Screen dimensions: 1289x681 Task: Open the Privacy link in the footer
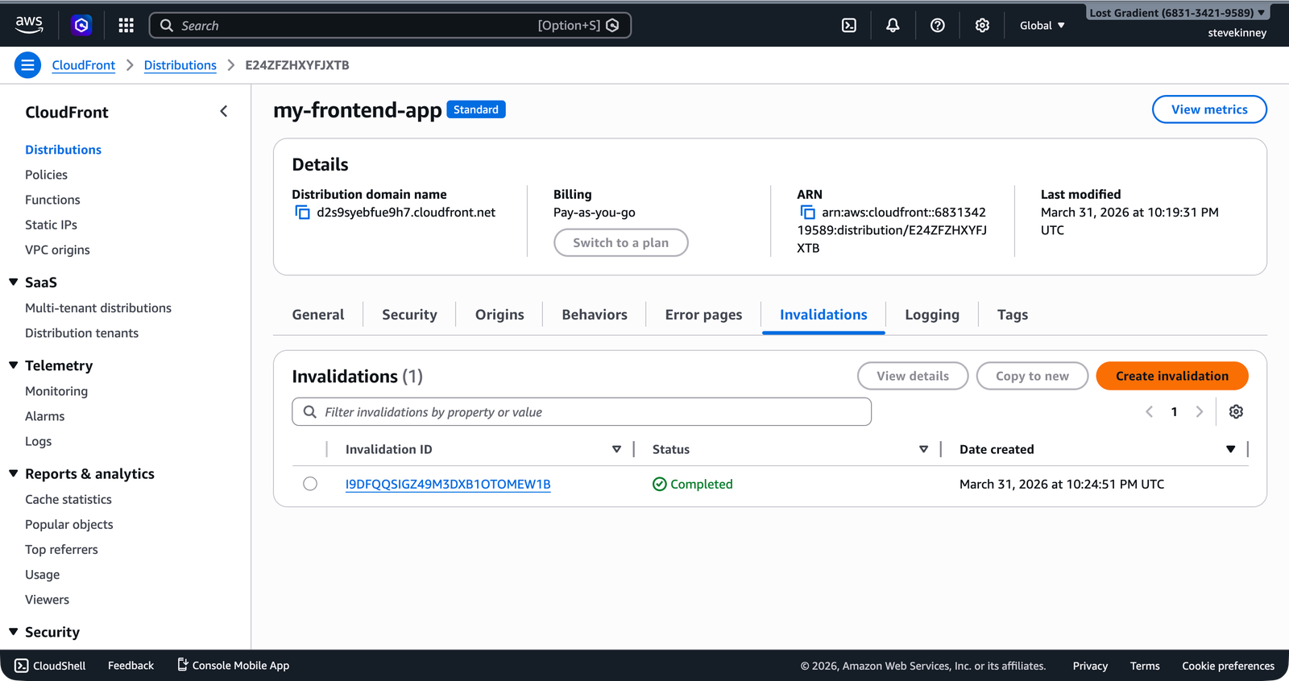tap(1090, 666)
